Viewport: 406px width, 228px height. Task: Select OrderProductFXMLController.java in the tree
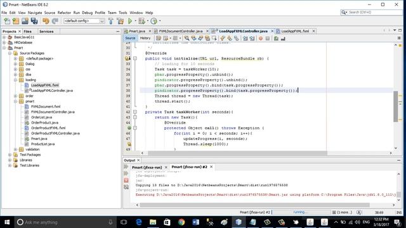(x=55, y=134)
